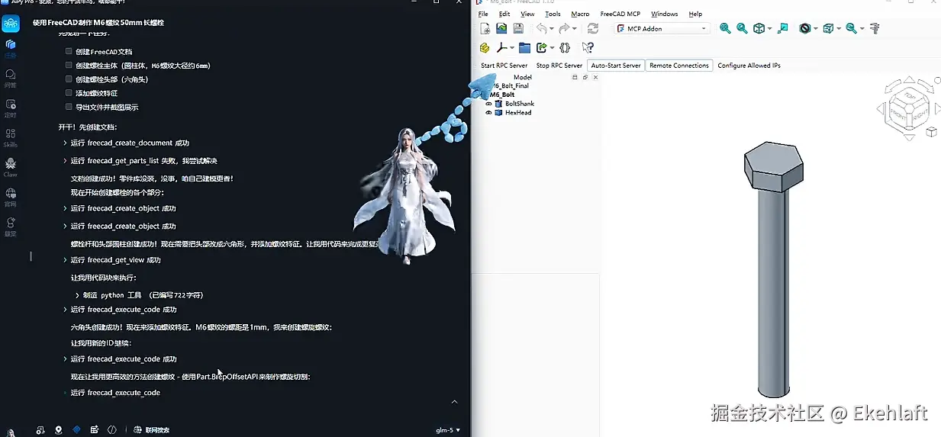Click Fit all zoom icon
941x437 pixels.
point(725,28)
